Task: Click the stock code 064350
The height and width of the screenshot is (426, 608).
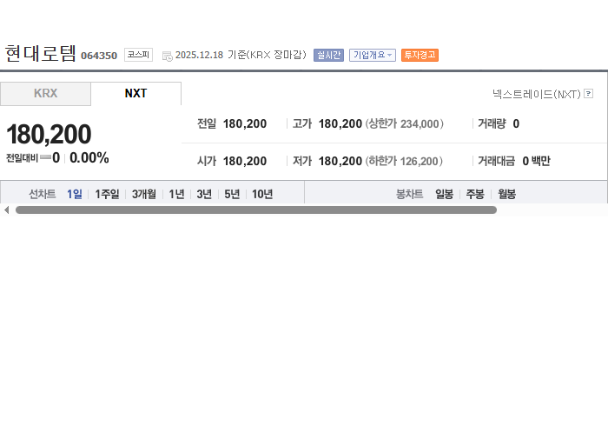Action: tap(99, 56)
